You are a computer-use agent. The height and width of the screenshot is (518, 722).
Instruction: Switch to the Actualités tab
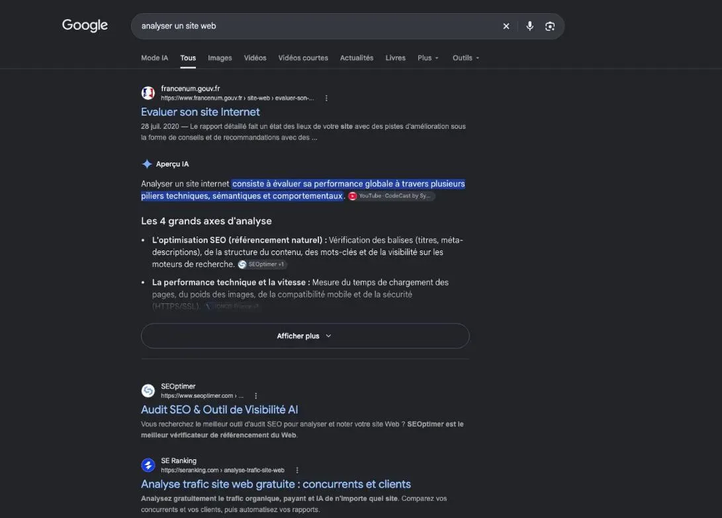pyautogui.click(x=357, y=58)
